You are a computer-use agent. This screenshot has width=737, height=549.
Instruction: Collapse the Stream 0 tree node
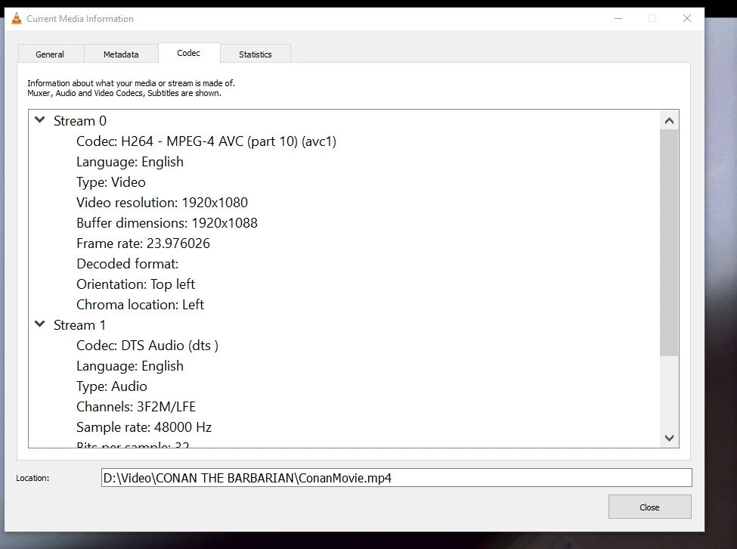point(40,120)
